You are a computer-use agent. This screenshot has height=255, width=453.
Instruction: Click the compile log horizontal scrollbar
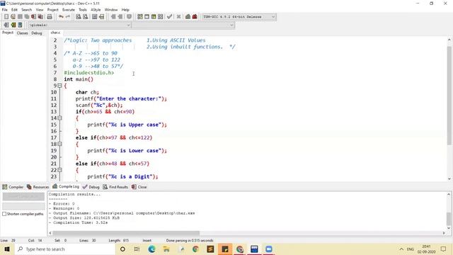pos(126,233)
